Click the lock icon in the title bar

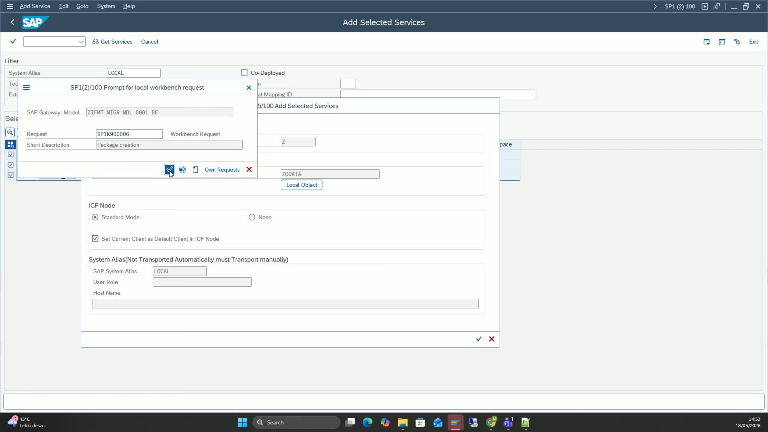pos(717,6)
